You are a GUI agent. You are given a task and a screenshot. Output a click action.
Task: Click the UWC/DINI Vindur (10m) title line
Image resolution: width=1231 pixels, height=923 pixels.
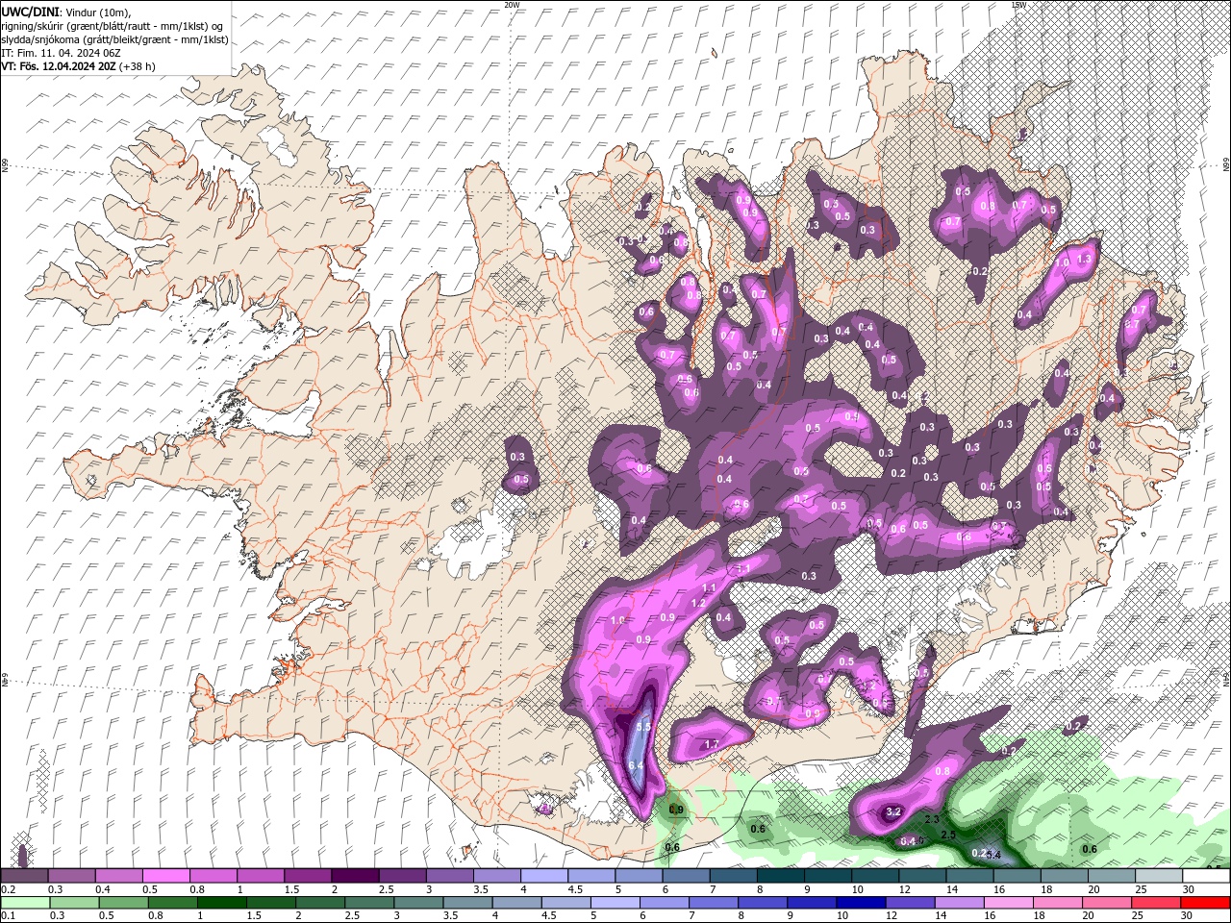64,12
